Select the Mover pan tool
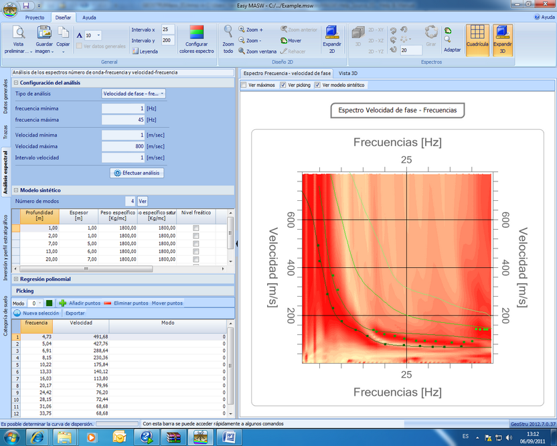 pyautogui.click(x=291, y=40)
